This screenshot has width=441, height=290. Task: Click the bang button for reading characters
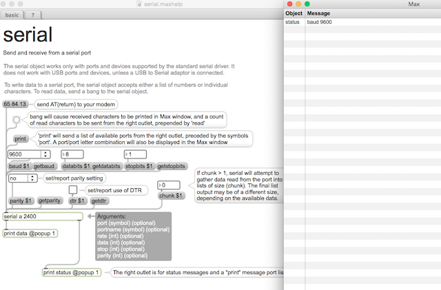pyautogui.click(x=17, y=120)
